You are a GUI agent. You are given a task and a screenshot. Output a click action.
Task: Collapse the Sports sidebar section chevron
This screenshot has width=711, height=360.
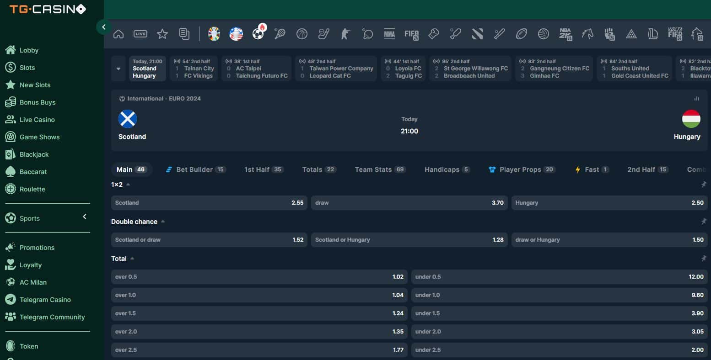tap(85, 217)
